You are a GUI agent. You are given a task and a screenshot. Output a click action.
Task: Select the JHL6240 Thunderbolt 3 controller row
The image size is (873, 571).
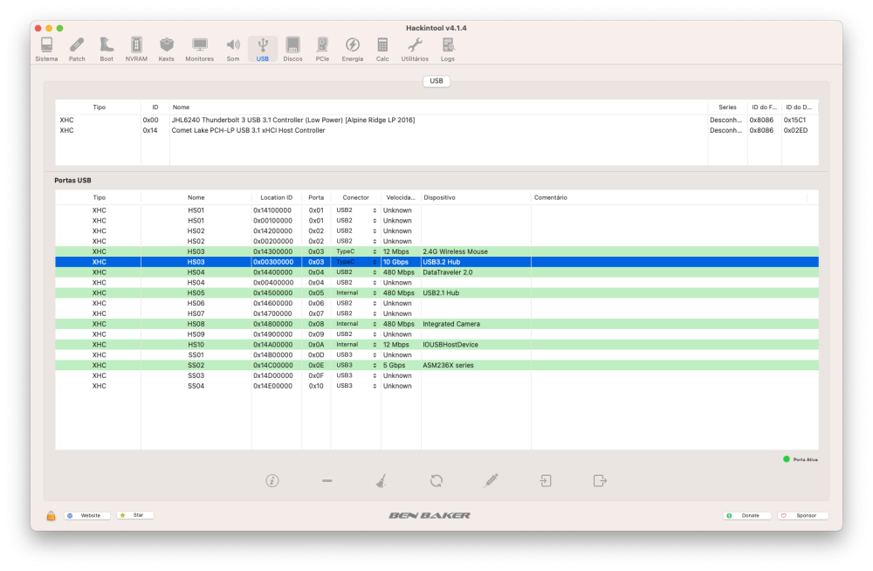tap(436, 120)
